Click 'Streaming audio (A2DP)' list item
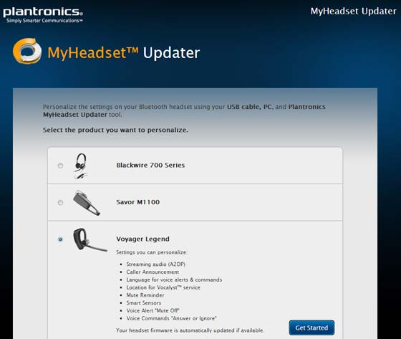The width and height of the screenshot is (401, 339). 156,264
